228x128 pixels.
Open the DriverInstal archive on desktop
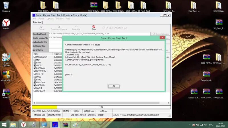(206, 76)
